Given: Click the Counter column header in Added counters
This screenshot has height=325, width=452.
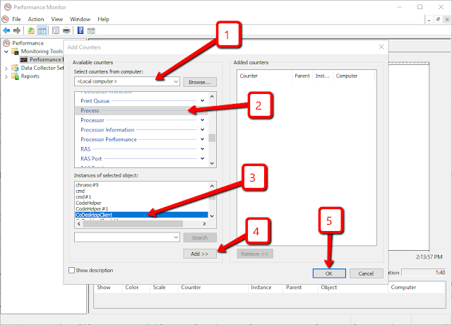Looking at the screenshot, I should click(265, 76).
